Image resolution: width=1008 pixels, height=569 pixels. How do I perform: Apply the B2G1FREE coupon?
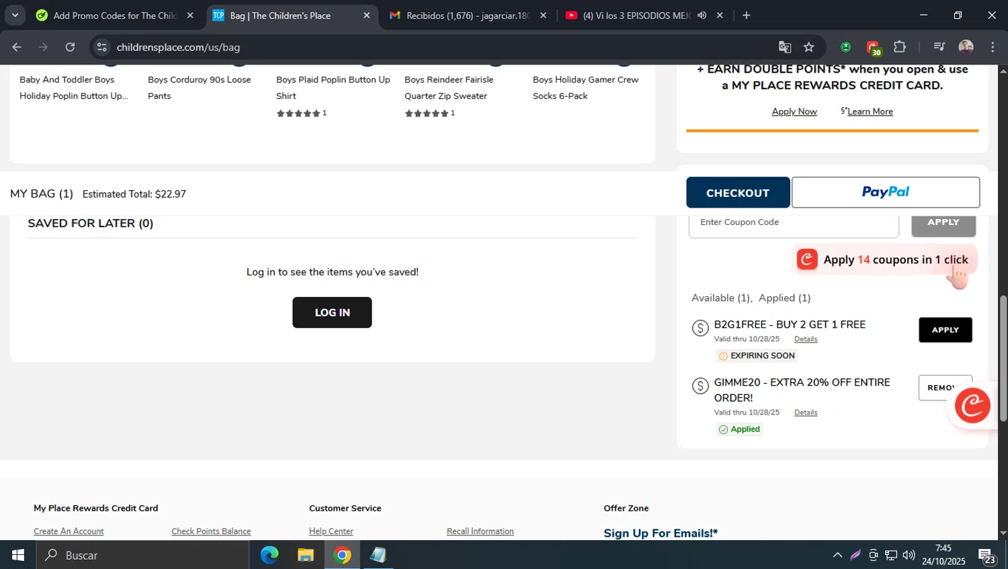(945, 330)
